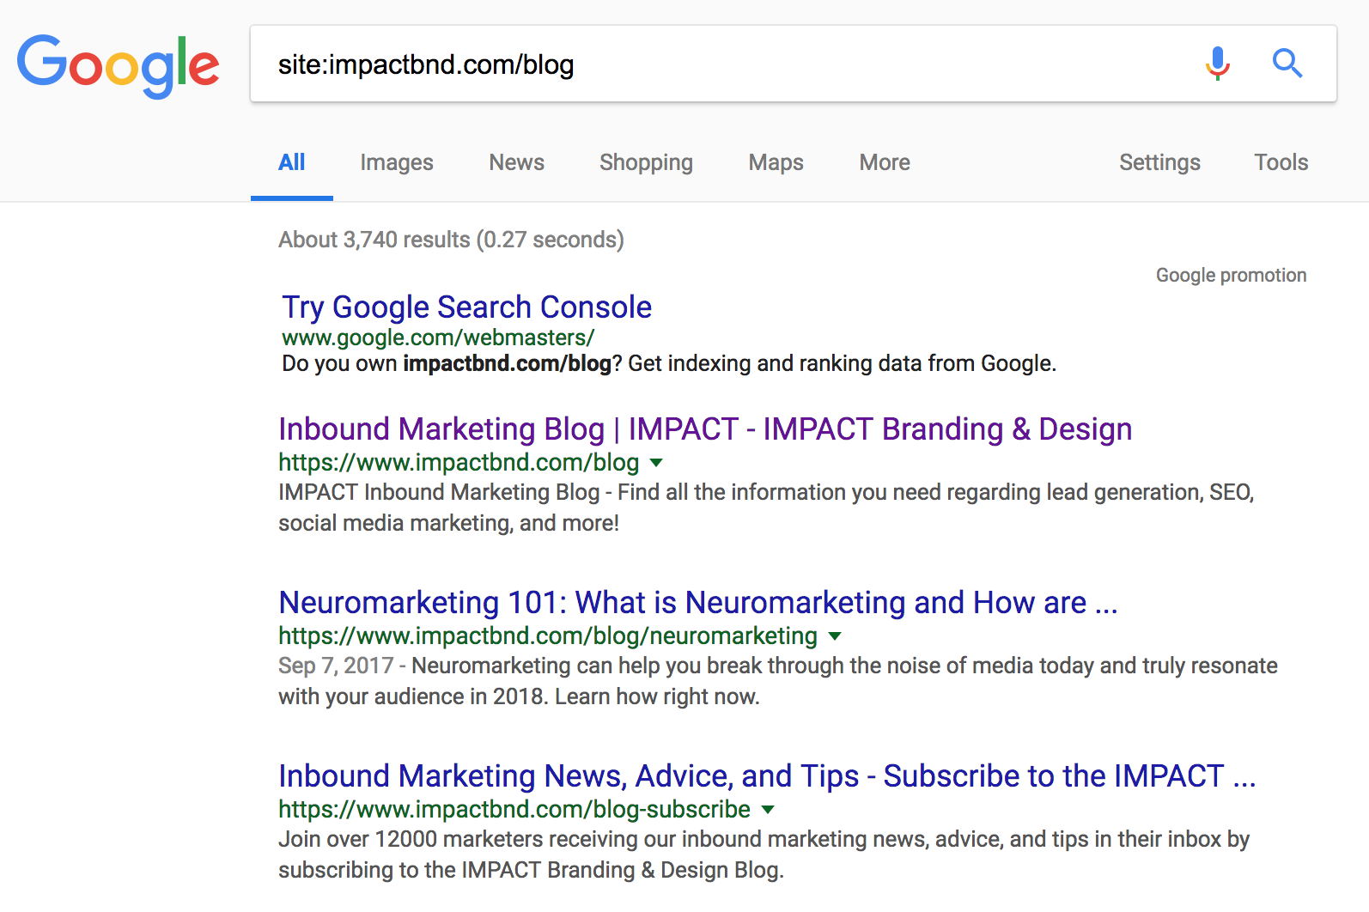This screenshot has width=1369, height=912.
Task: Click the 'Sep 7, 2017' date text
Action: (336, 666)
